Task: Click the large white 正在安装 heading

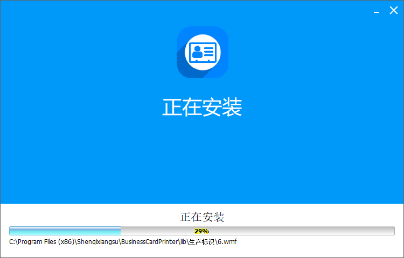Action: 202,107
